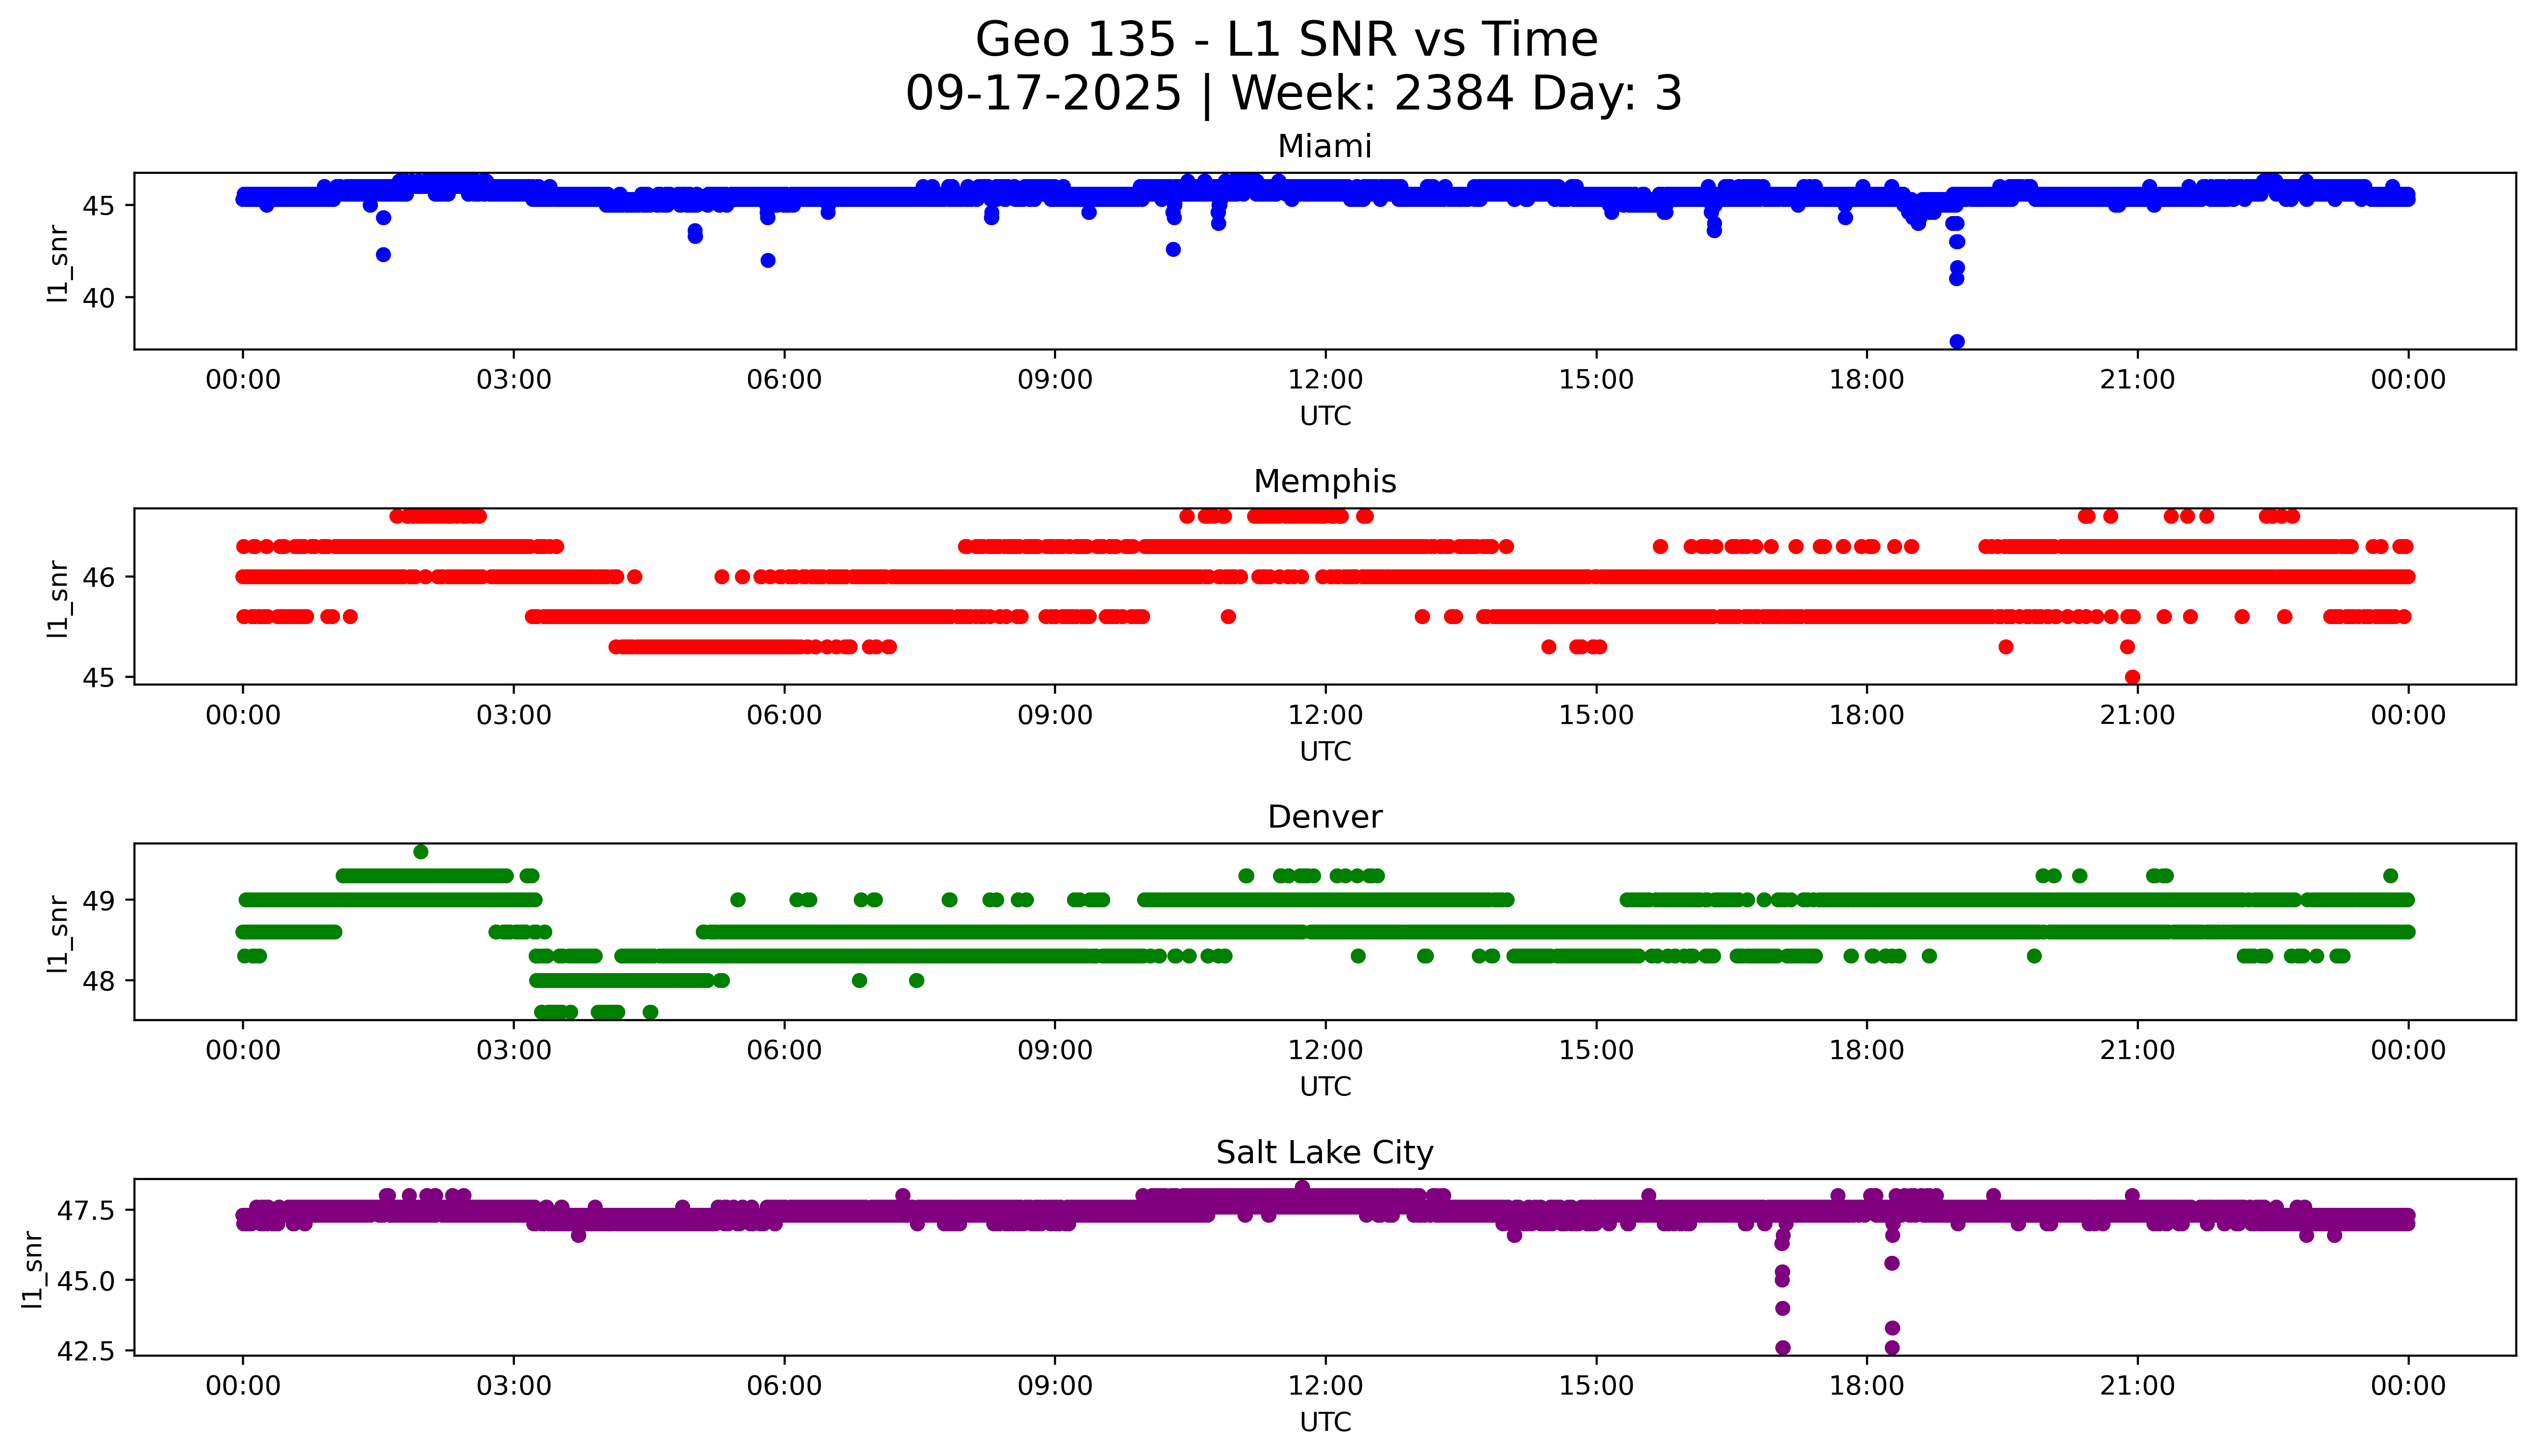
Task: Click the lowest blue outlier point in Miami plot
Action: click(1957, 342)
